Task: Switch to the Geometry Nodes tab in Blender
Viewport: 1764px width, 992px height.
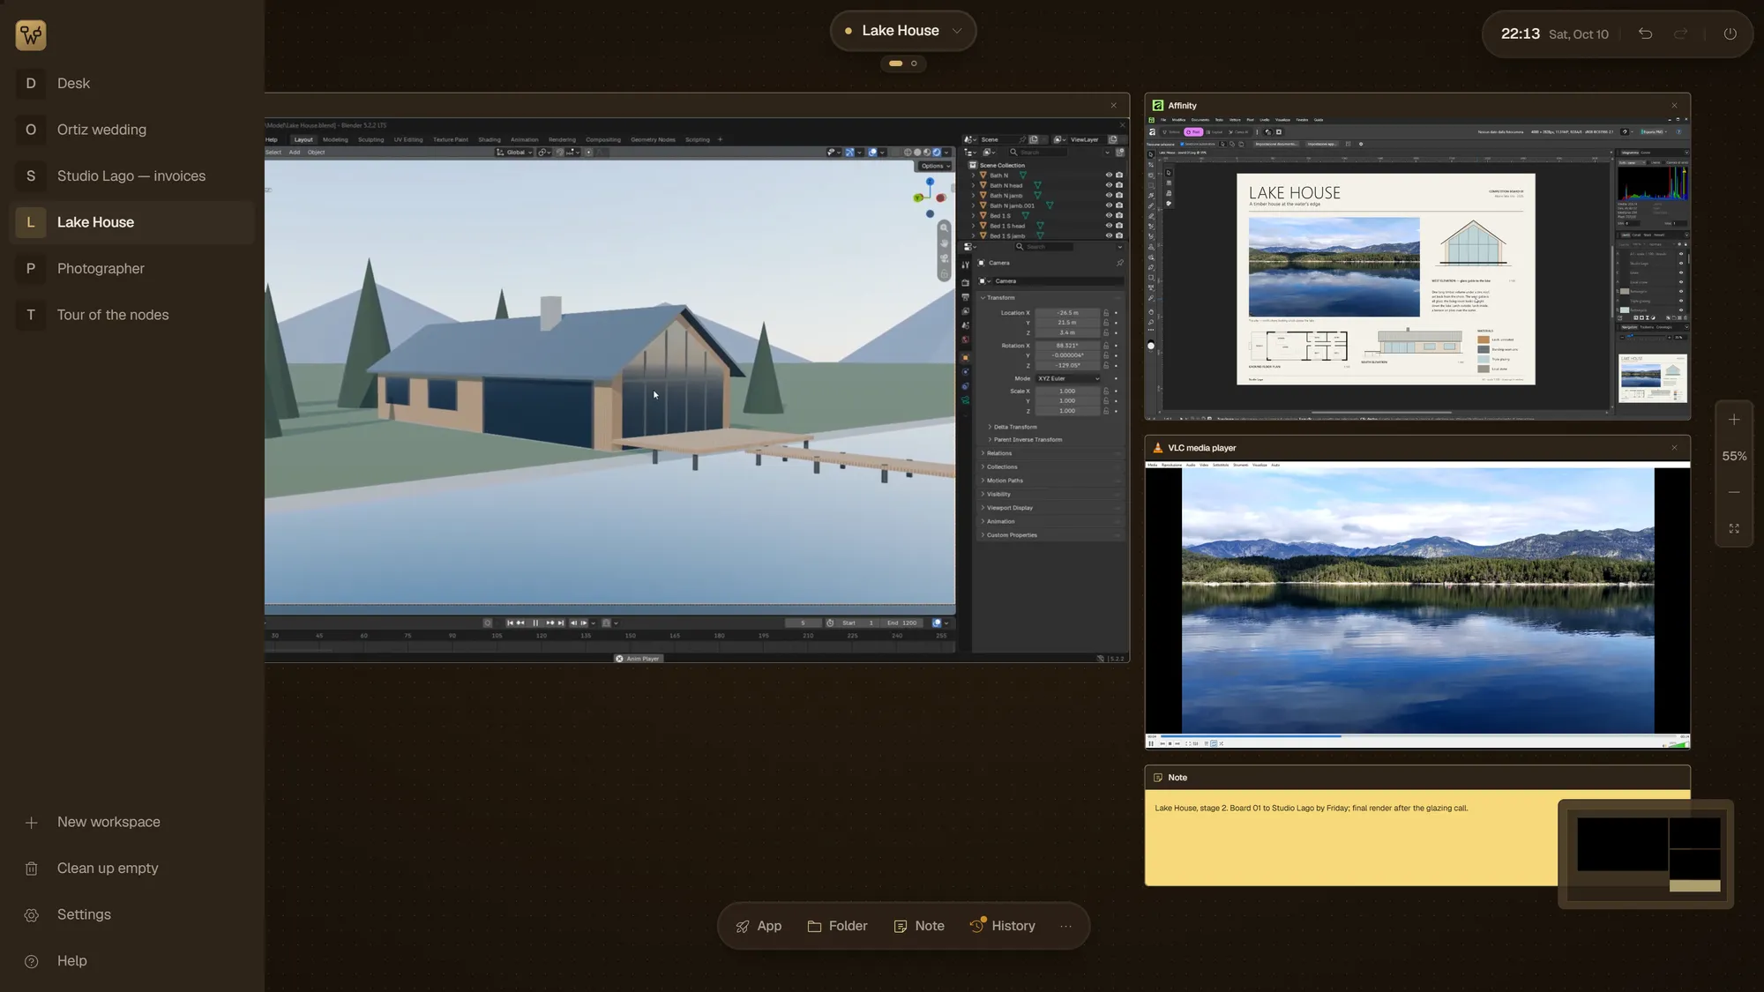Action: click(653, 139)
